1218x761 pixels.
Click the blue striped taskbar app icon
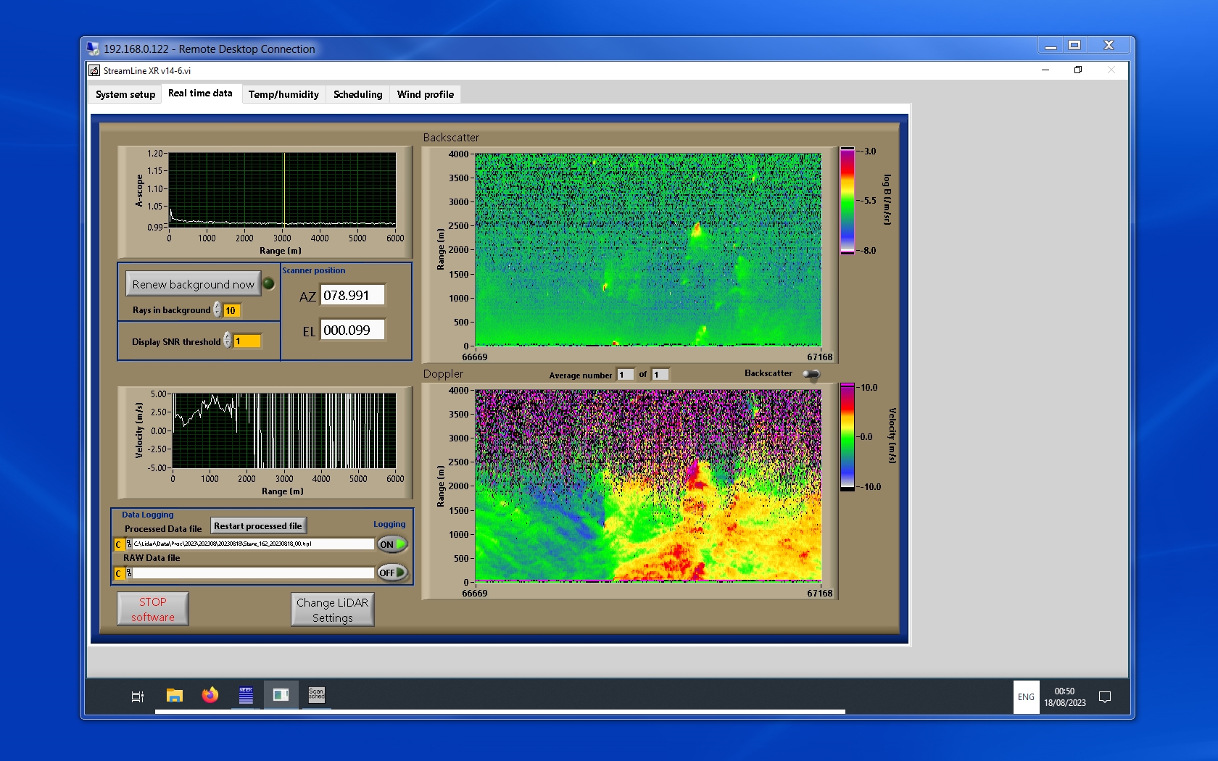coord(246,696)
